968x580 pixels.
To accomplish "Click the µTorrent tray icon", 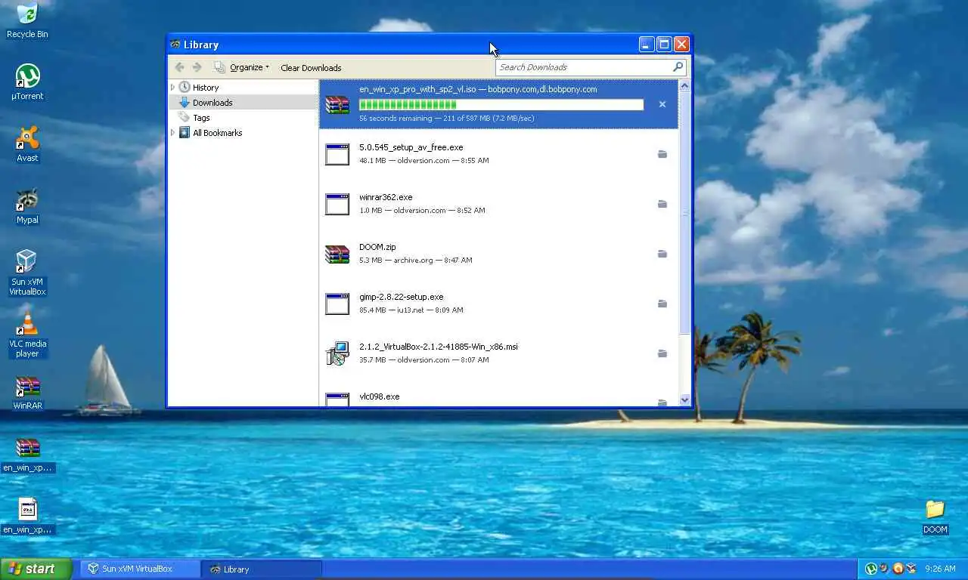I will [x=871, y=569].
